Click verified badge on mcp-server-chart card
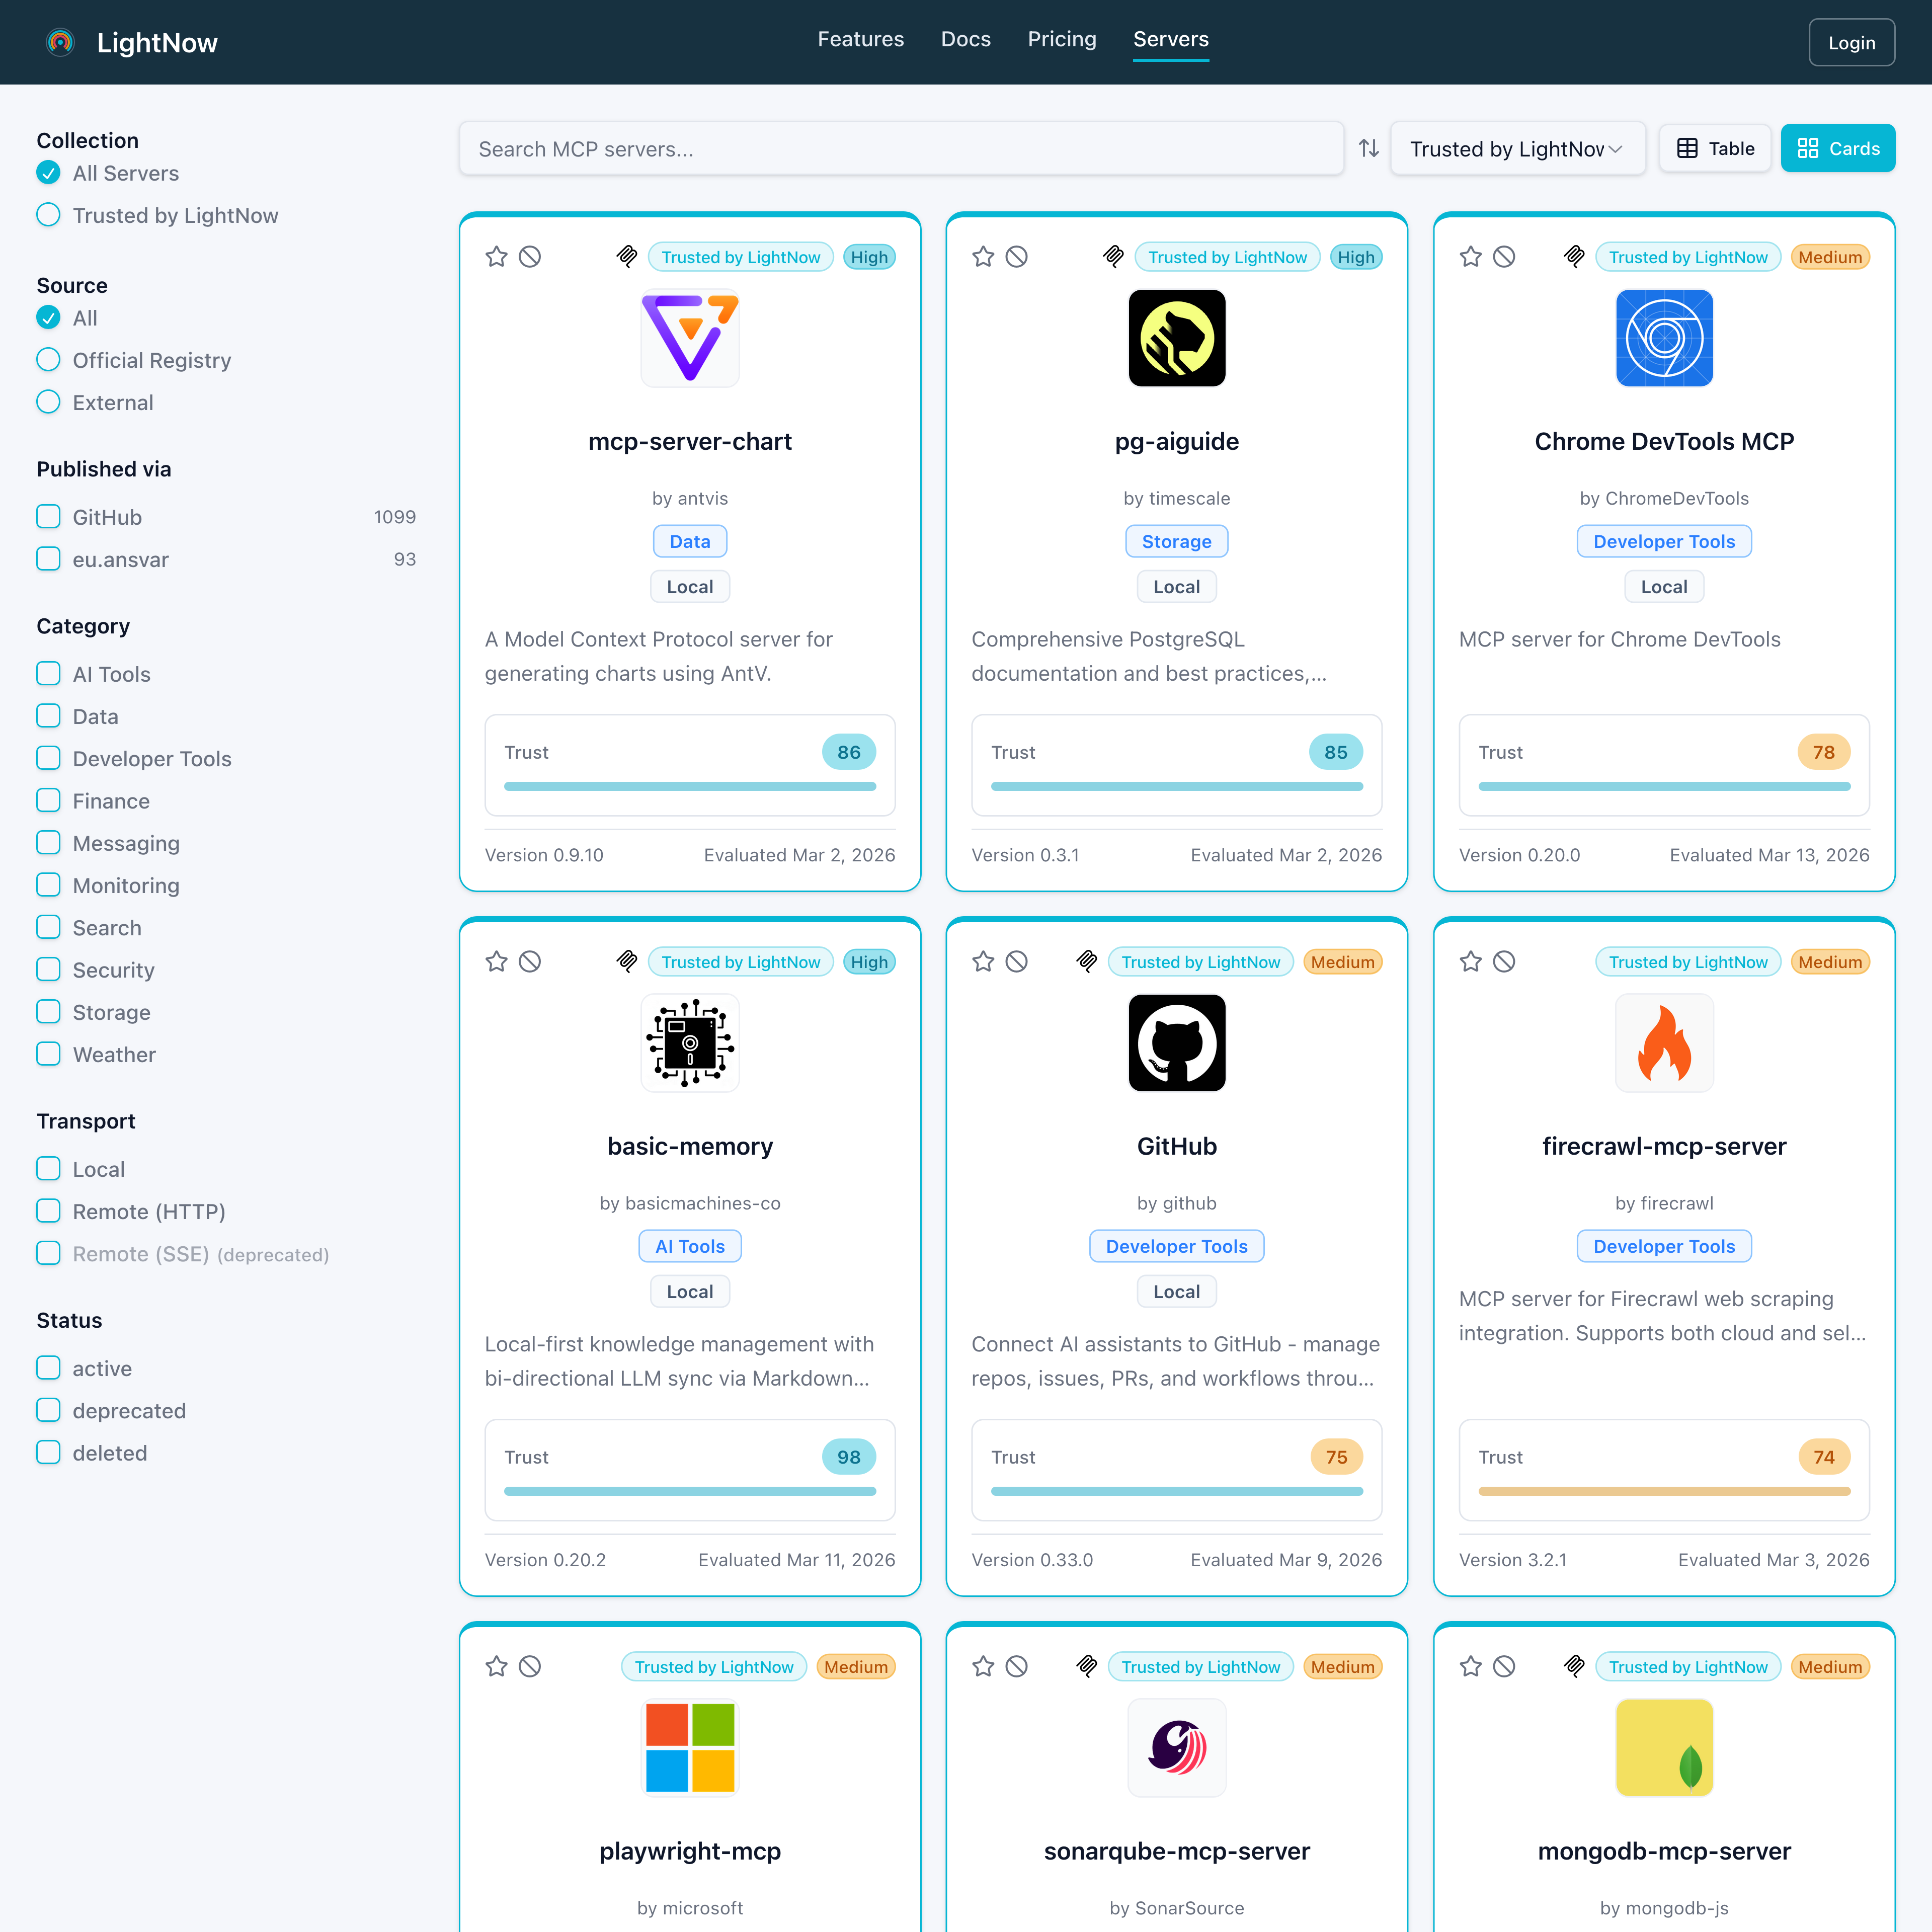The image size is (1932, 1932). pyautogui.click(x=627, y=257)
